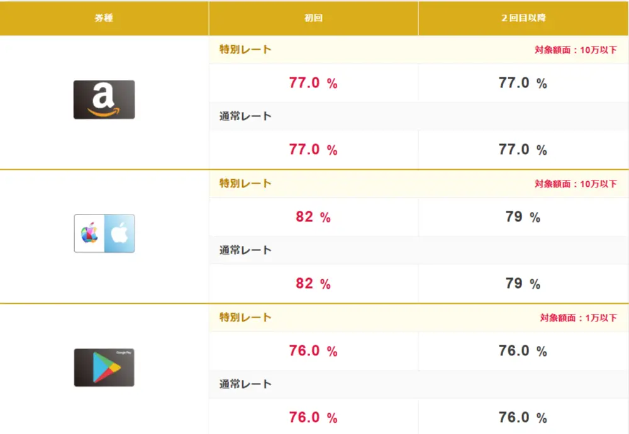
Task: Click Amazon 特別レート label
Action: (x=245, y=49)
